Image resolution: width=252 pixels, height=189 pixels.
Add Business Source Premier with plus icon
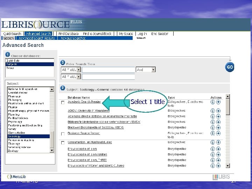[218, 133]
